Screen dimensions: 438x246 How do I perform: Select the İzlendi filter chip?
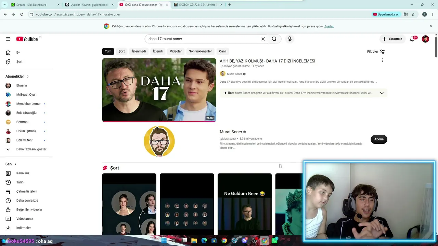[x=158, y=51]
